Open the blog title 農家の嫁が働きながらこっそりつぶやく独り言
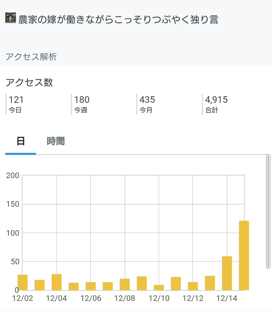 point(118,19)
